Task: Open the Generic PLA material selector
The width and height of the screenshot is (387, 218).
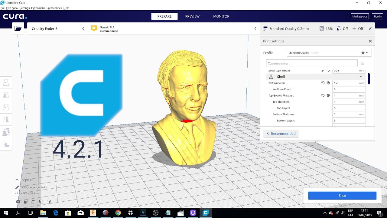Action: pyautogui.click(x=174, y=28)
